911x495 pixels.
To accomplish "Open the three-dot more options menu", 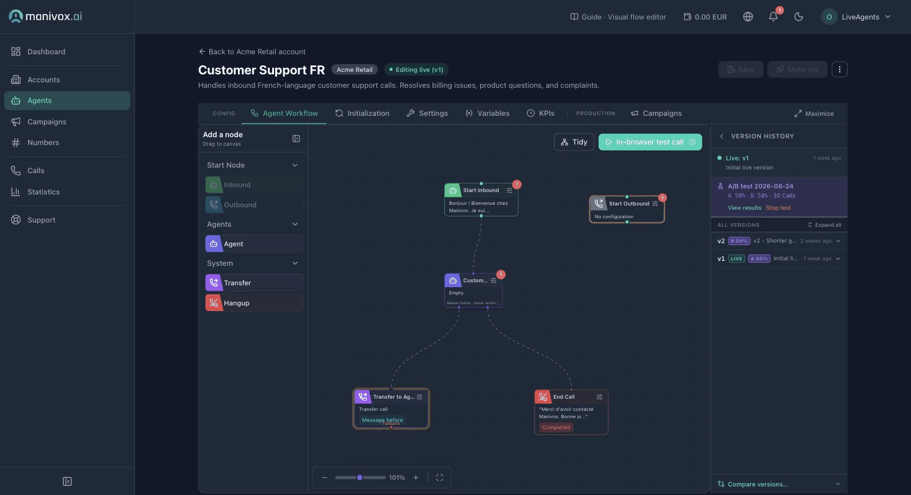I will click(x=840, y=69).
